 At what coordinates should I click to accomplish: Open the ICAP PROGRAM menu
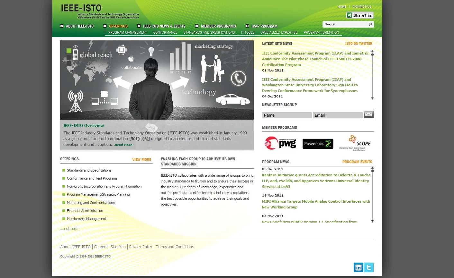pyautogui.click(x=264, y=26)
